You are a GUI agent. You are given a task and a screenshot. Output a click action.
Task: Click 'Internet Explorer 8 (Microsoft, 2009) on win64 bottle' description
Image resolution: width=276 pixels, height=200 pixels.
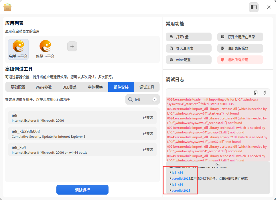point(50,153)
